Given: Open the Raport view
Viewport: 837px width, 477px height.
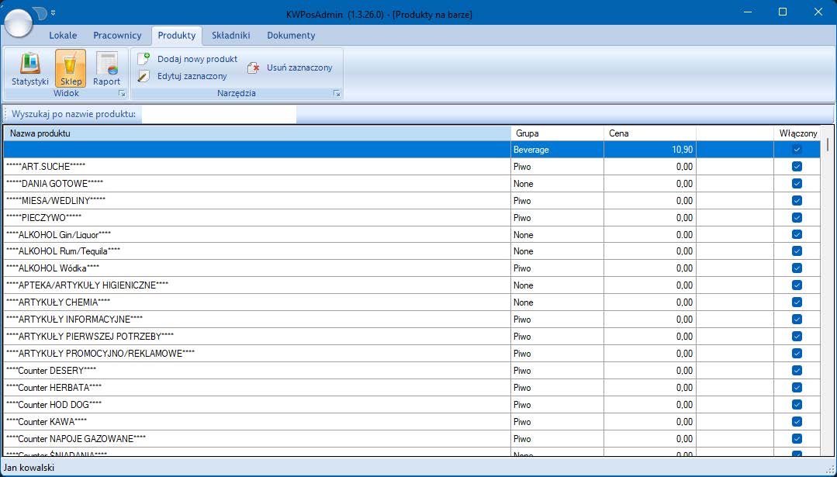Looking at the screenshot, I should (107, 68).
